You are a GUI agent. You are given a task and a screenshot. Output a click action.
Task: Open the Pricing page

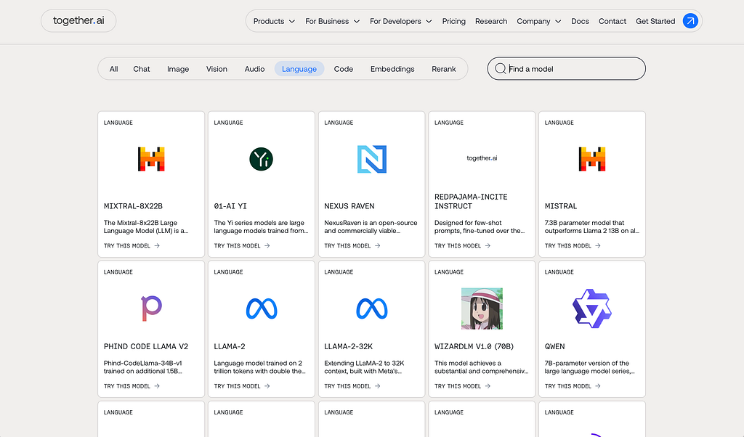[x=453, y=21]
